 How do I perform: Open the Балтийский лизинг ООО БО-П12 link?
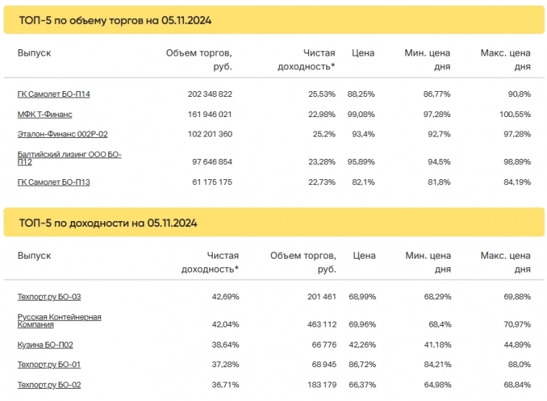(x=69, y=158)
